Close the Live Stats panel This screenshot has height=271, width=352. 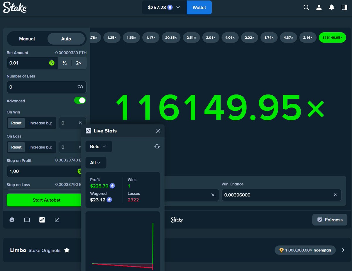tap(158, 131)
